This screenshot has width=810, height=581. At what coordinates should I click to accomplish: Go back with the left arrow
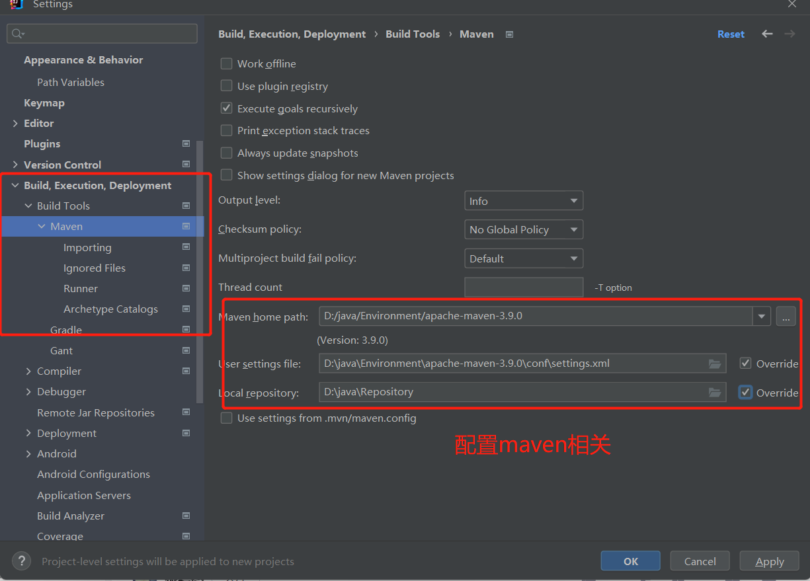point(767,34)
